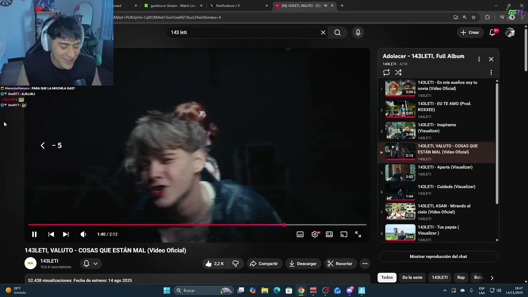Select 'Aparte (Visualizer)' playlist item

pyautogui.click(x=436, y=172)
